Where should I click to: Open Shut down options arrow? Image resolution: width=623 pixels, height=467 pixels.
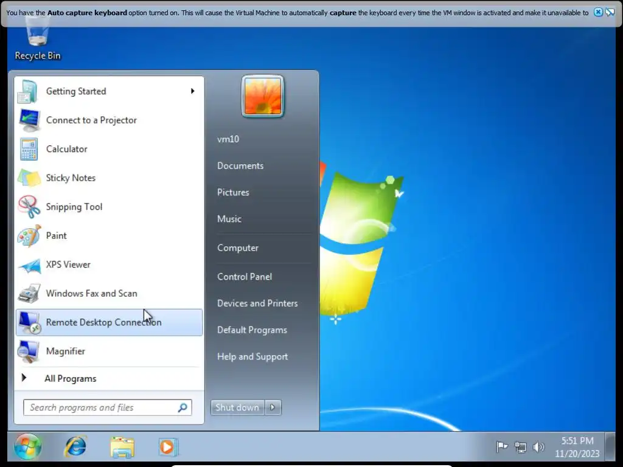coord(273,407)
